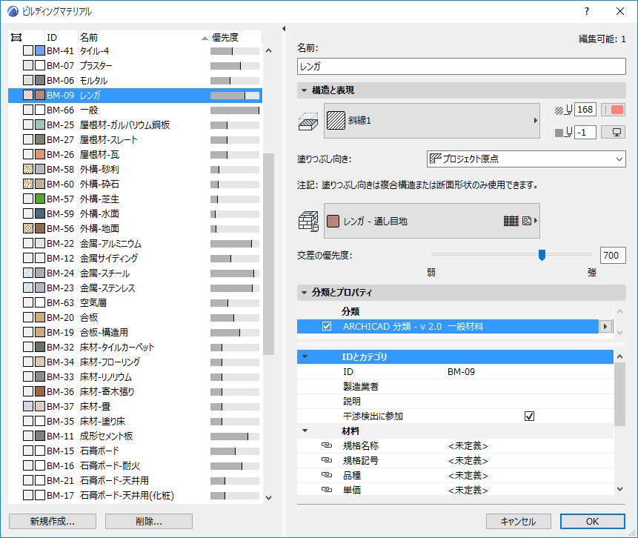
Task: Click the intersection priority value field 700
Action: [x=613, y=255]
